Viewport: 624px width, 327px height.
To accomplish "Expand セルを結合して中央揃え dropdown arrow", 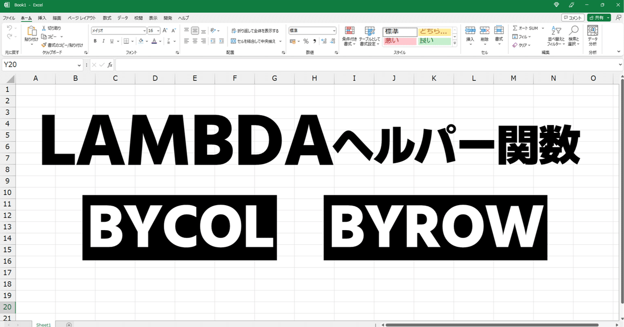I will 279,41.
